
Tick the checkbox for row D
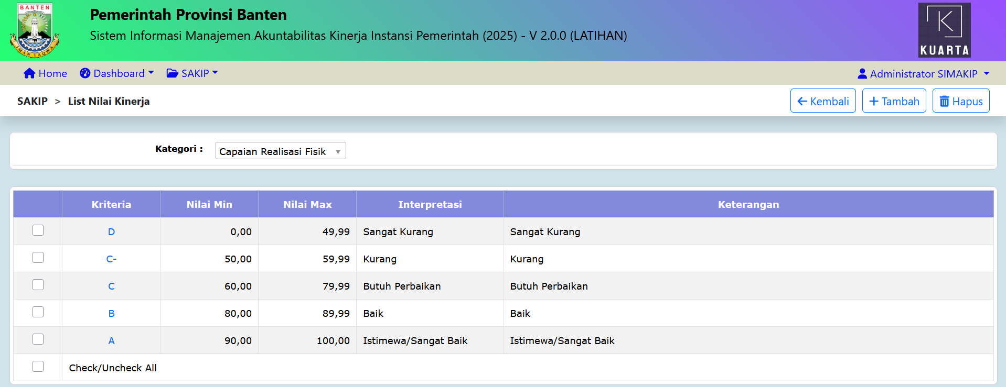tap(38, 230)
